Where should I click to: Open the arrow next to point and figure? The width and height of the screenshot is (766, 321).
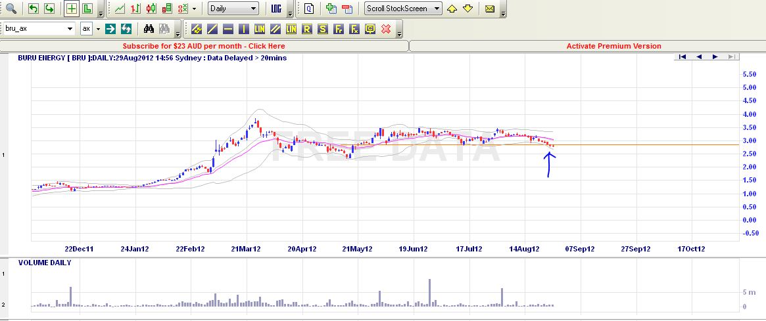[195, 9]
